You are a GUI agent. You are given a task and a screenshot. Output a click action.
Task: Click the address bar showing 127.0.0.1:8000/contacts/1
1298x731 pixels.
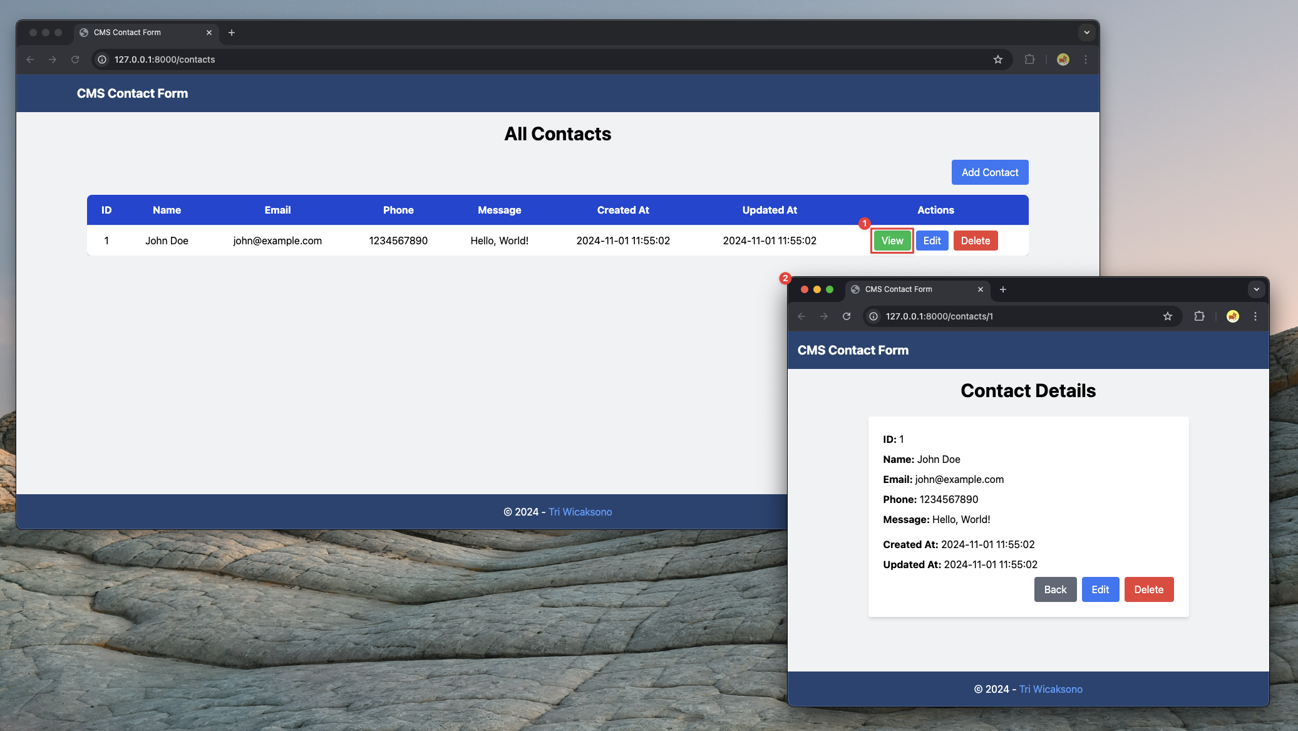pyautogui.click(x=1014, y=316)
